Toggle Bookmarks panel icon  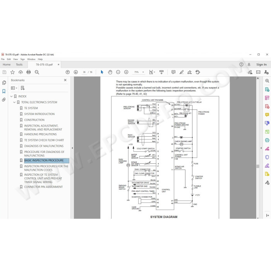tap(4, 91)
